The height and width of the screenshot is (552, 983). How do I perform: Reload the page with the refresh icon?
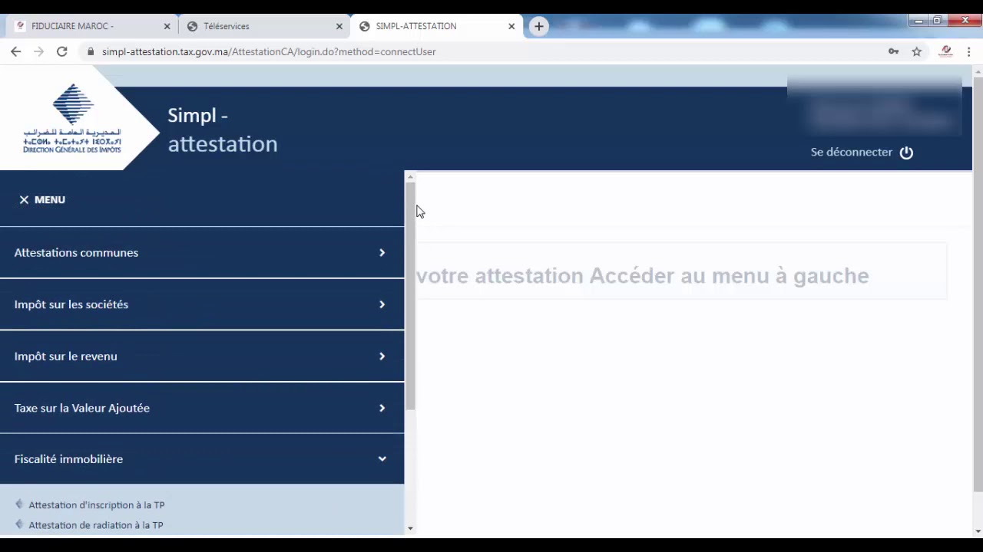tap(62, 51)
